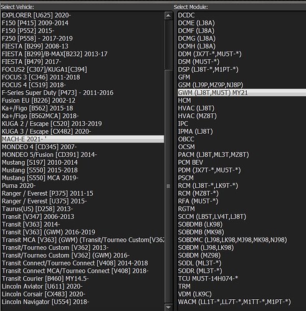
Task: Select the PSCM module
Action: click(186, 178)
